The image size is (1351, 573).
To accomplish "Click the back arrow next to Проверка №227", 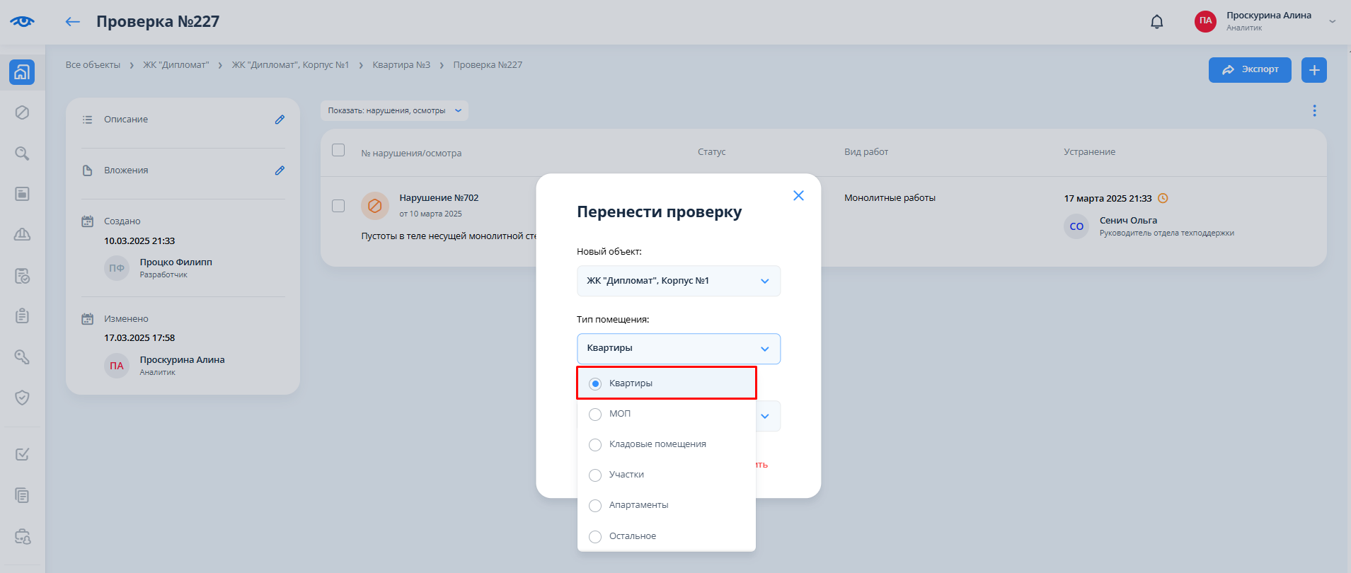I will click(x=72, y=22).
